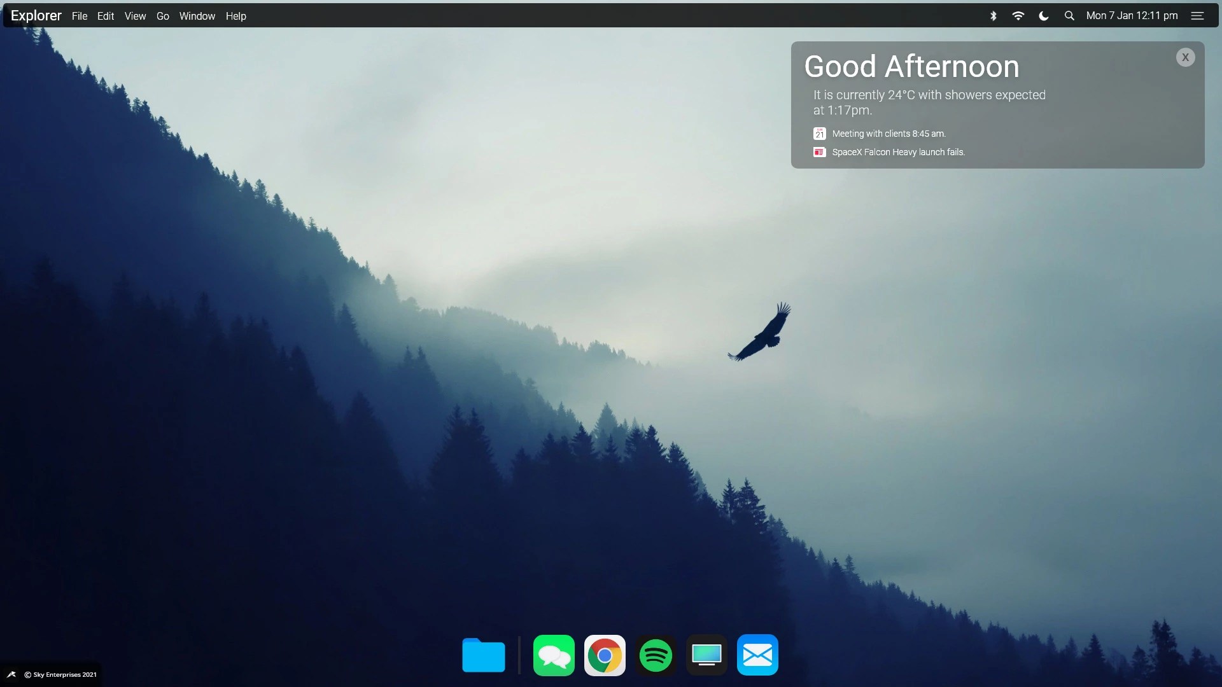Expand the hamburger notification menu

[1197, 16]
